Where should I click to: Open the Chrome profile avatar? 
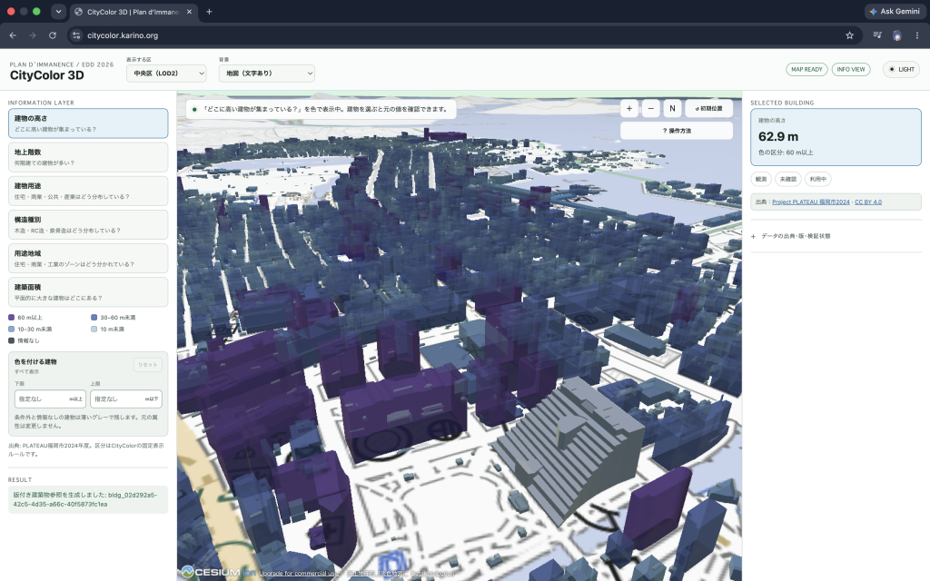(x=896, y=35)
